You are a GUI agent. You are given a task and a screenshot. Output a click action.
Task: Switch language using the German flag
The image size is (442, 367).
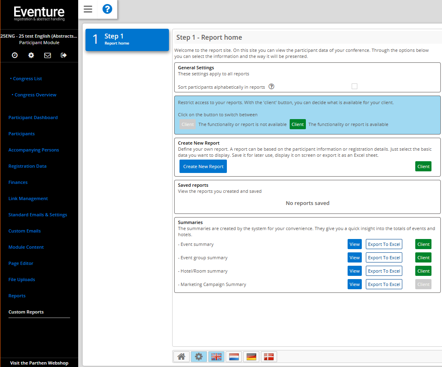point(251,356)
